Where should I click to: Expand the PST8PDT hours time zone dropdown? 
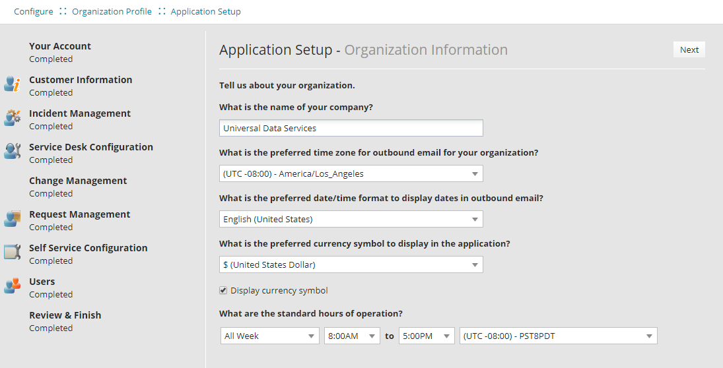pyautogui.click(x=558, y=336)
